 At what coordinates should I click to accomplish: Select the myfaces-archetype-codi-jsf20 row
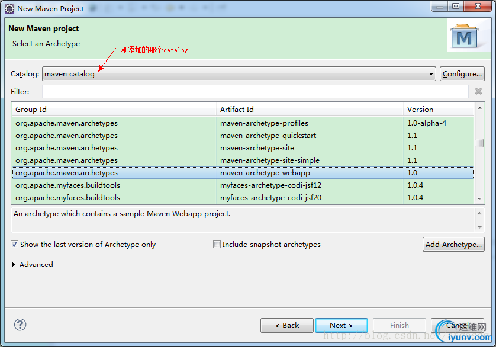click(243, 198)
